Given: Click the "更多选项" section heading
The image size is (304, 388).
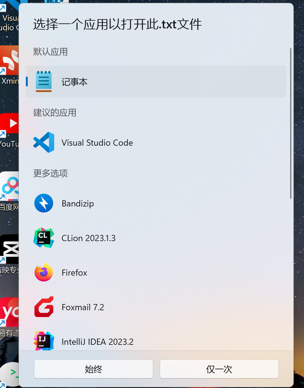Looking at the screenshot, I should click(x=51, y=173).
